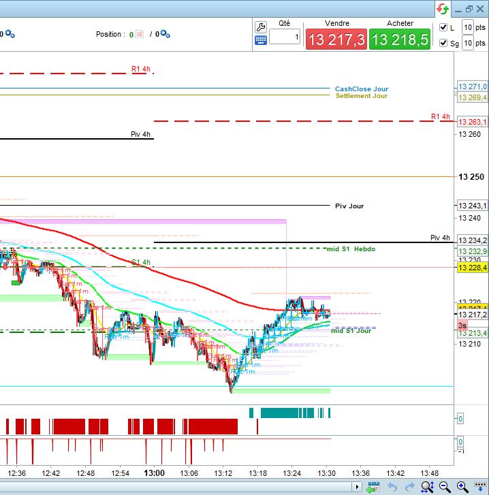The width and height of the screenshot is (489, 495).
Task: Zoom in with the plus magnifier
Action: click(462, 487)
